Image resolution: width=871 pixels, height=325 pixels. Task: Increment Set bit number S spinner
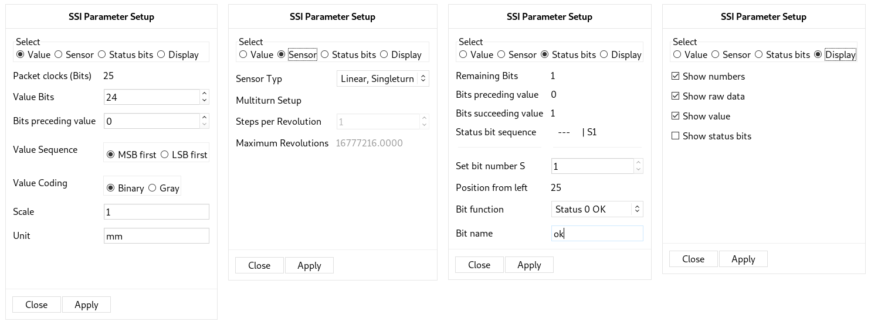coord(638,162)
